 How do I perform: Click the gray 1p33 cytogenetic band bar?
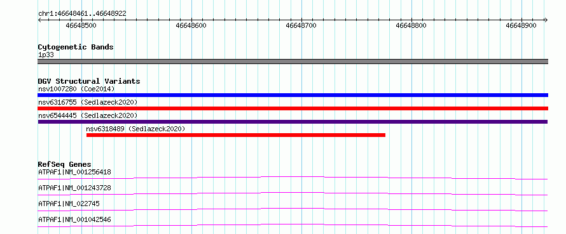click(293, 62)
